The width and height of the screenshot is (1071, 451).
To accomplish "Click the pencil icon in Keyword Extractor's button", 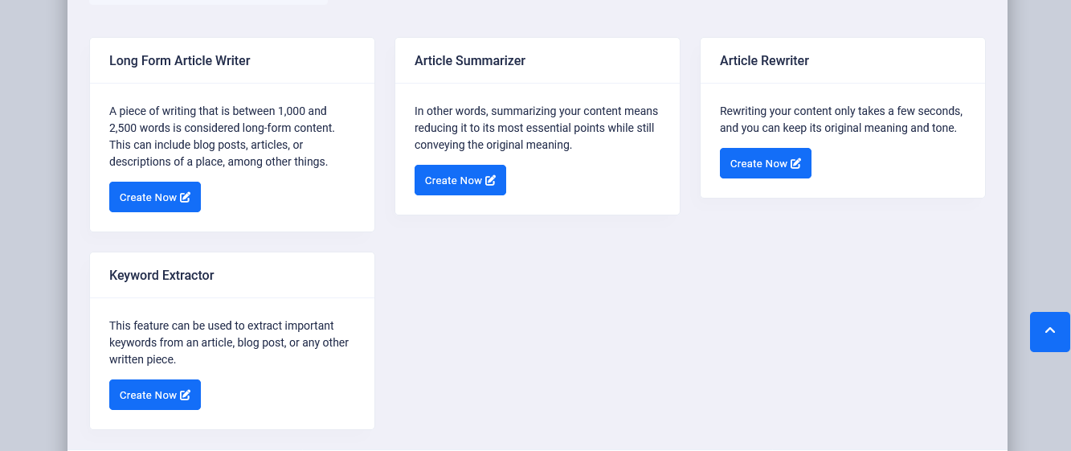I will 186,395.
